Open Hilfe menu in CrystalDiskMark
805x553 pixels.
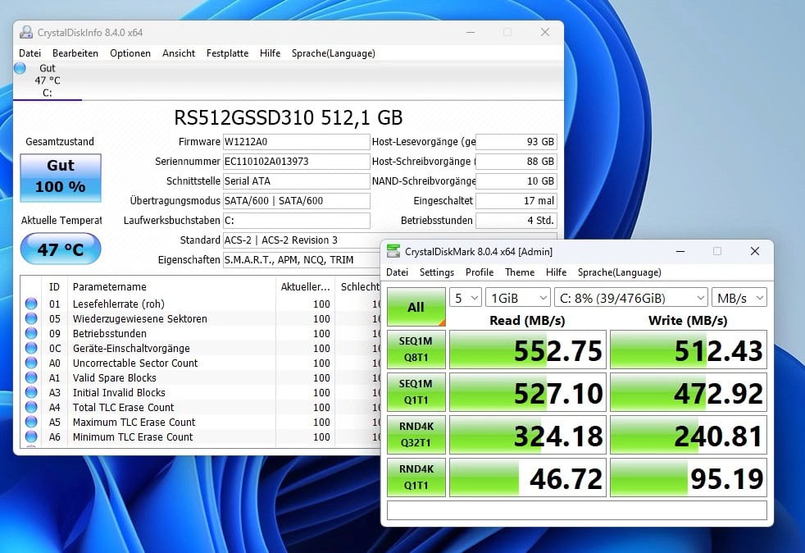[x=556, y=272]
